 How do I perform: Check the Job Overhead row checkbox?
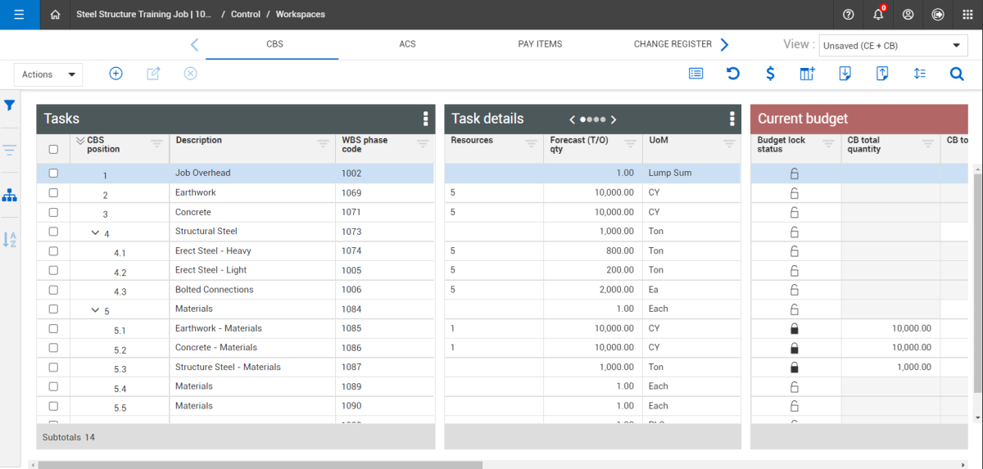tap(53, 174)
